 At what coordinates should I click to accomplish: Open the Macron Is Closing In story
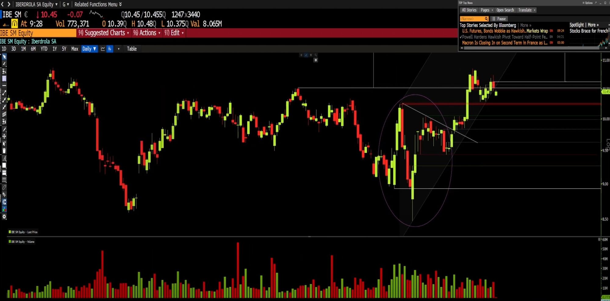pyautogui.click(x=505, y=43)
